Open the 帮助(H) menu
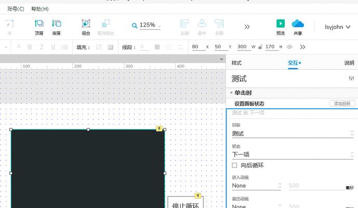The image size is (358, 208). tap(40, 9)
